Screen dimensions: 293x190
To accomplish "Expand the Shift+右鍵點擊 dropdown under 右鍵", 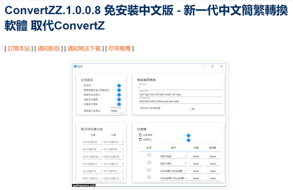I will 114,156.
